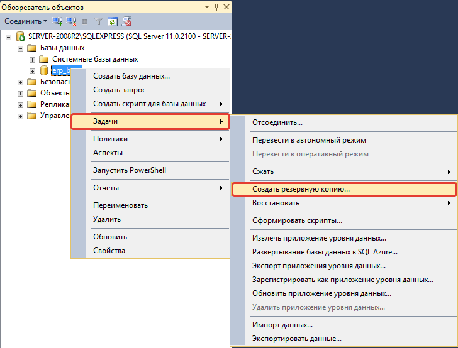Image resolution: width=458 pixels, height=348 pixels.
Task: Click the Connect Object Explorer toolbar icon
Action: pyautogui.click(x=57, y=21)
